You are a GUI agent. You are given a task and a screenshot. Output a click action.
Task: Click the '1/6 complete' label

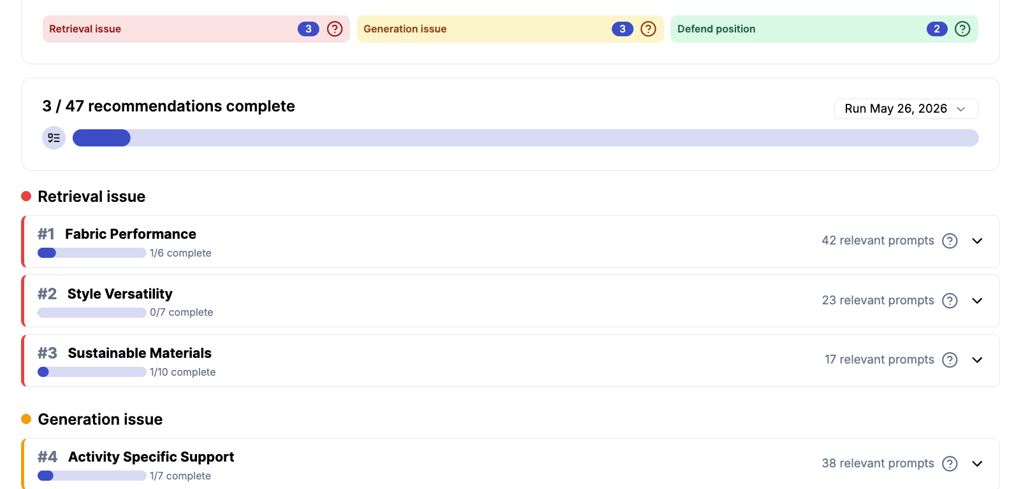(180, 253)
